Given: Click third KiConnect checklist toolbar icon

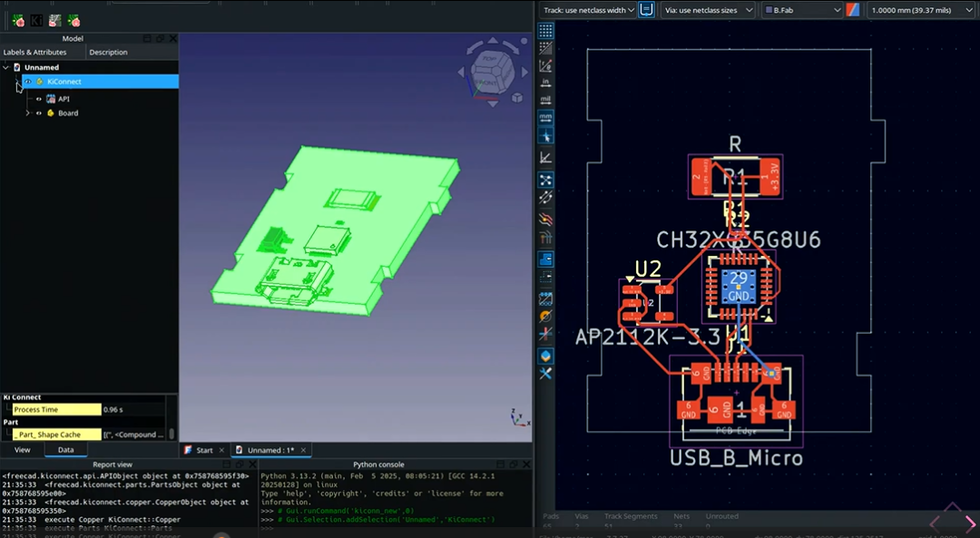Looking at the screenshot, I should point(55,21).
